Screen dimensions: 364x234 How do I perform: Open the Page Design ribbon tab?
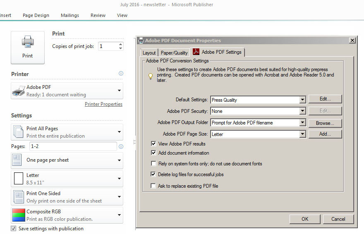click(x=36, y=15)
